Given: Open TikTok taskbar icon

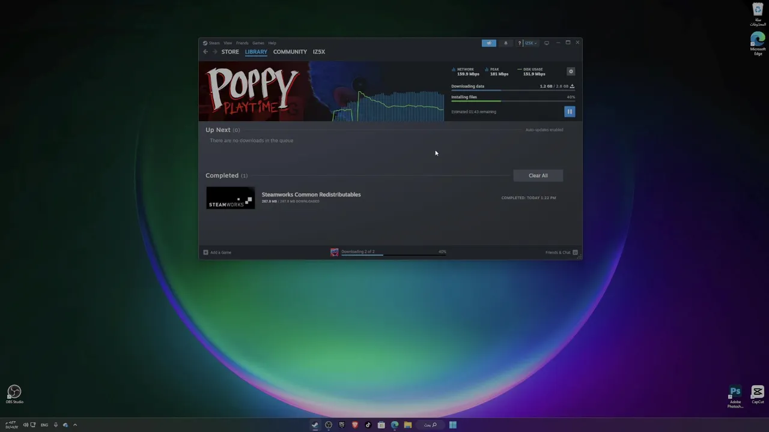Looking at the screenshot, I should pos(368,425).
